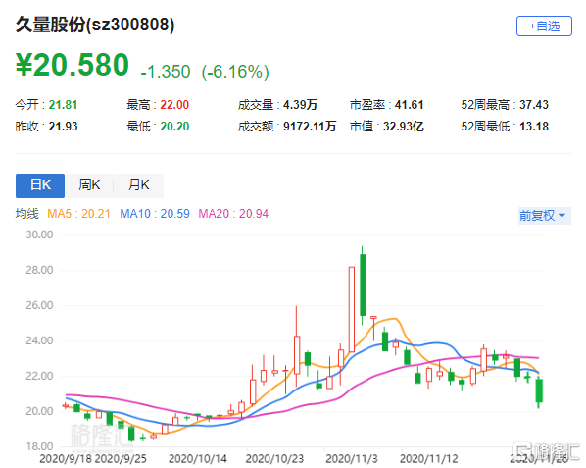Screen dimensions: 586x468
Task: Click the 52周最低 value 13.18
Action: (534, 127)
